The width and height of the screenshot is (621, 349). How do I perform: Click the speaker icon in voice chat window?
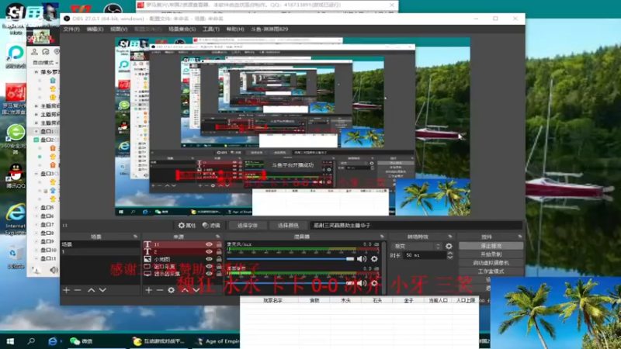(x=54, y=270)
